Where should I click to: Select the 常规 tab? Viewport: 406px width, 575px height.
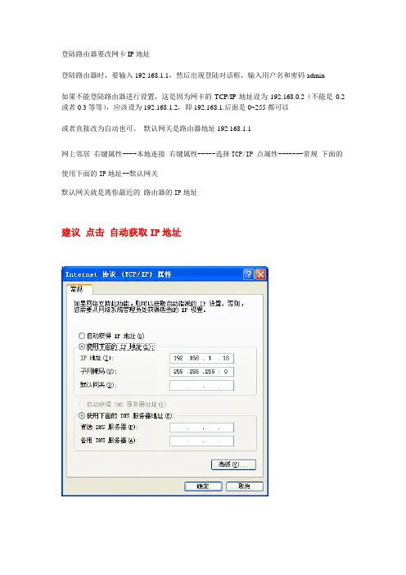(x=77, y=289)
